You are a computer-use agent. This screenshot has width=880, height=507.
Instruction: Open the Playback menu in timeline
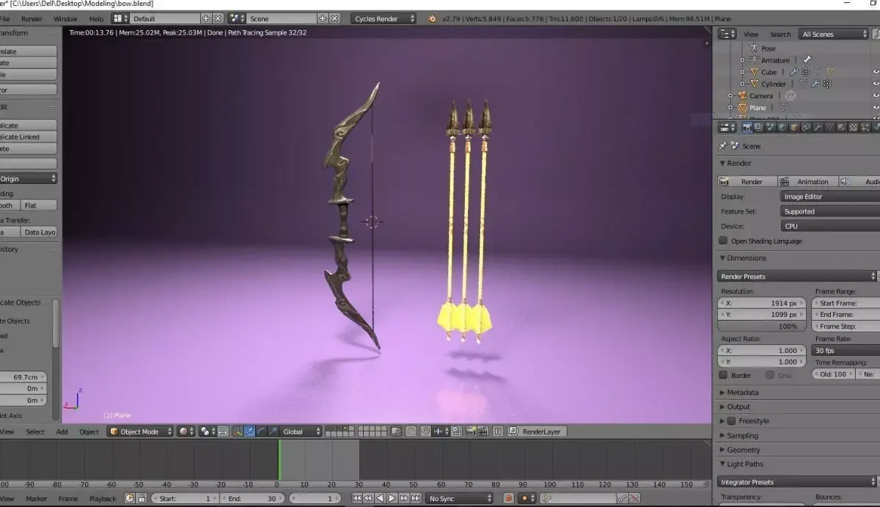click(x=103, y=498)
